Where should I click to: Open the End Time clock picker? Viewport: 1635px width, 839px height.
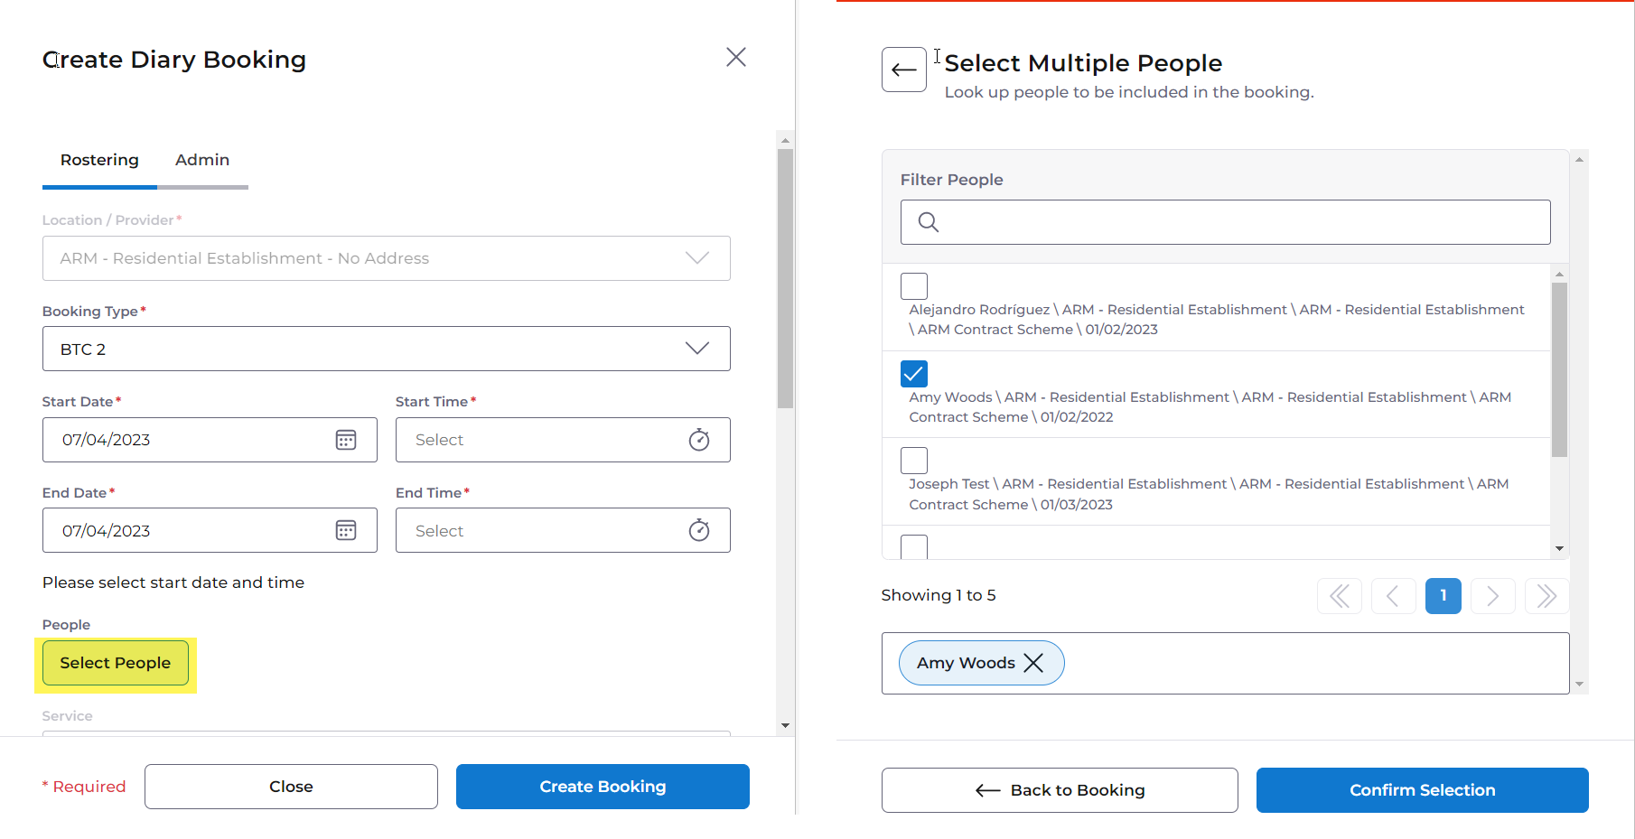pyautogui.click(x=699, y=530)
